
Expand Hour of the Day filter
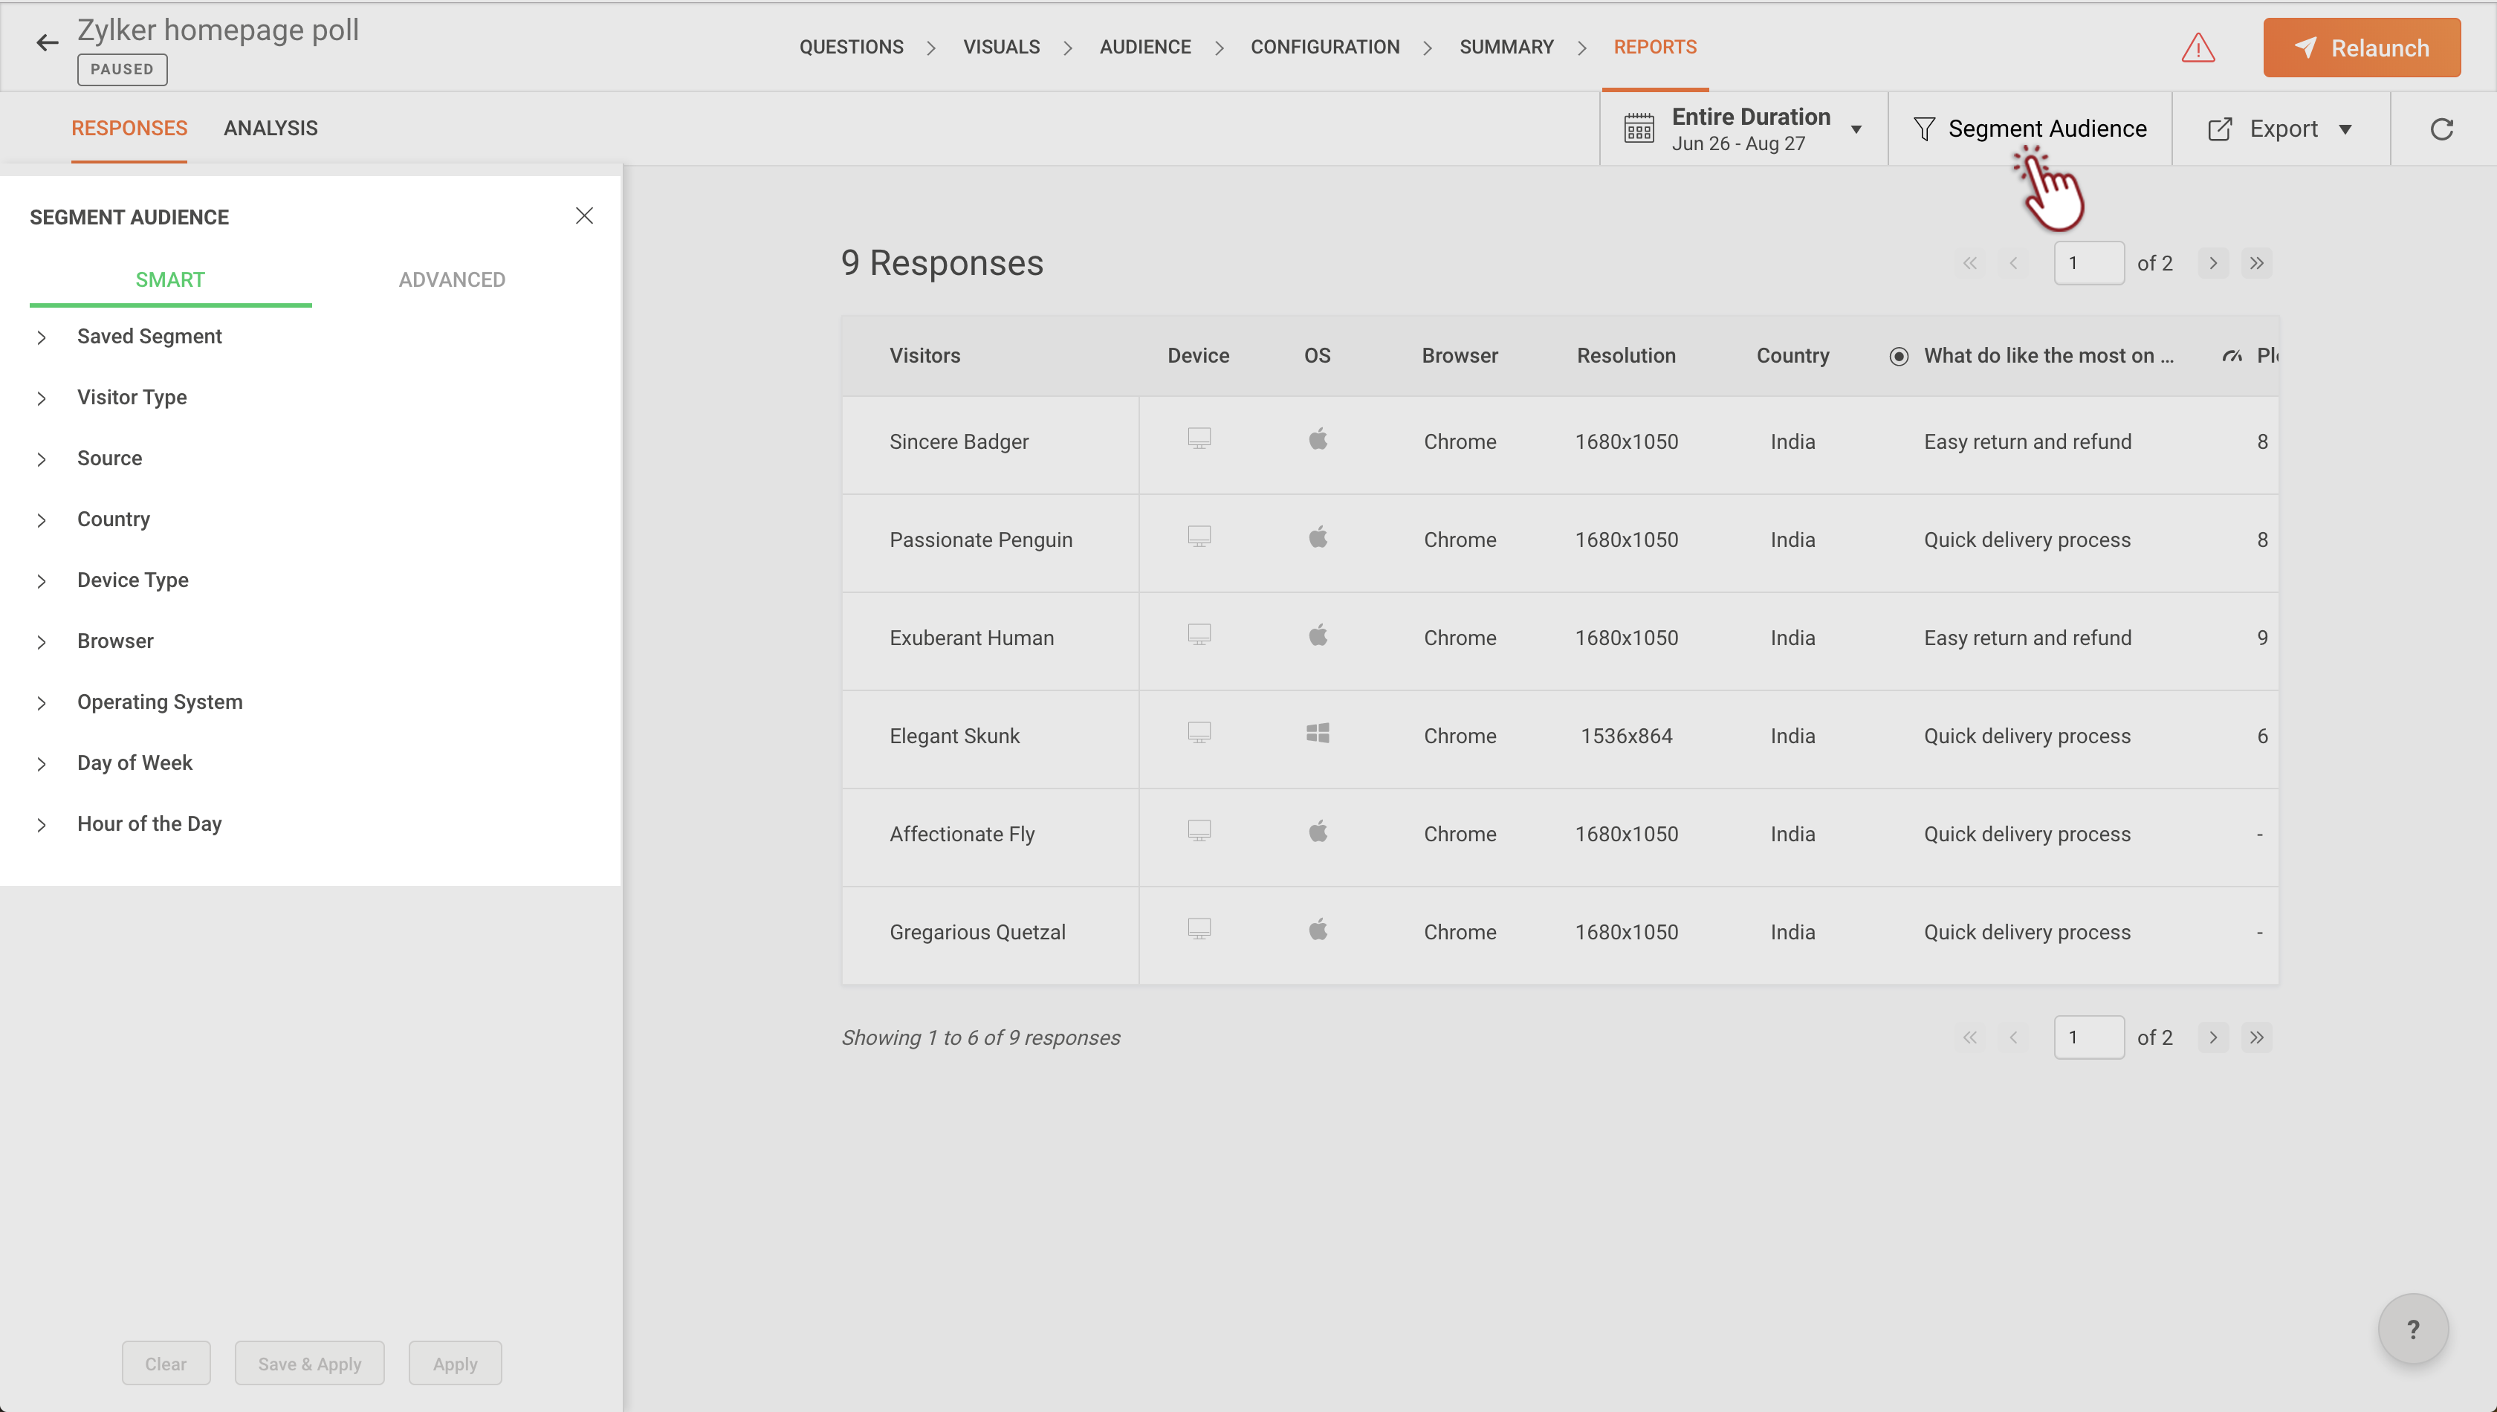click(x=149, y=823)
